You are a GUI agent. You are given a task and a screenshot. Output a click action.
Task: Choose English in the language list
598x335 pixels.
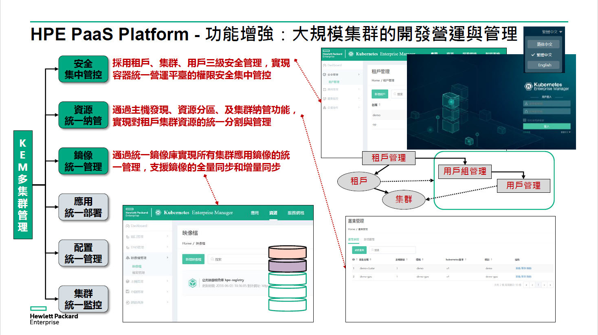pos(544,65)
